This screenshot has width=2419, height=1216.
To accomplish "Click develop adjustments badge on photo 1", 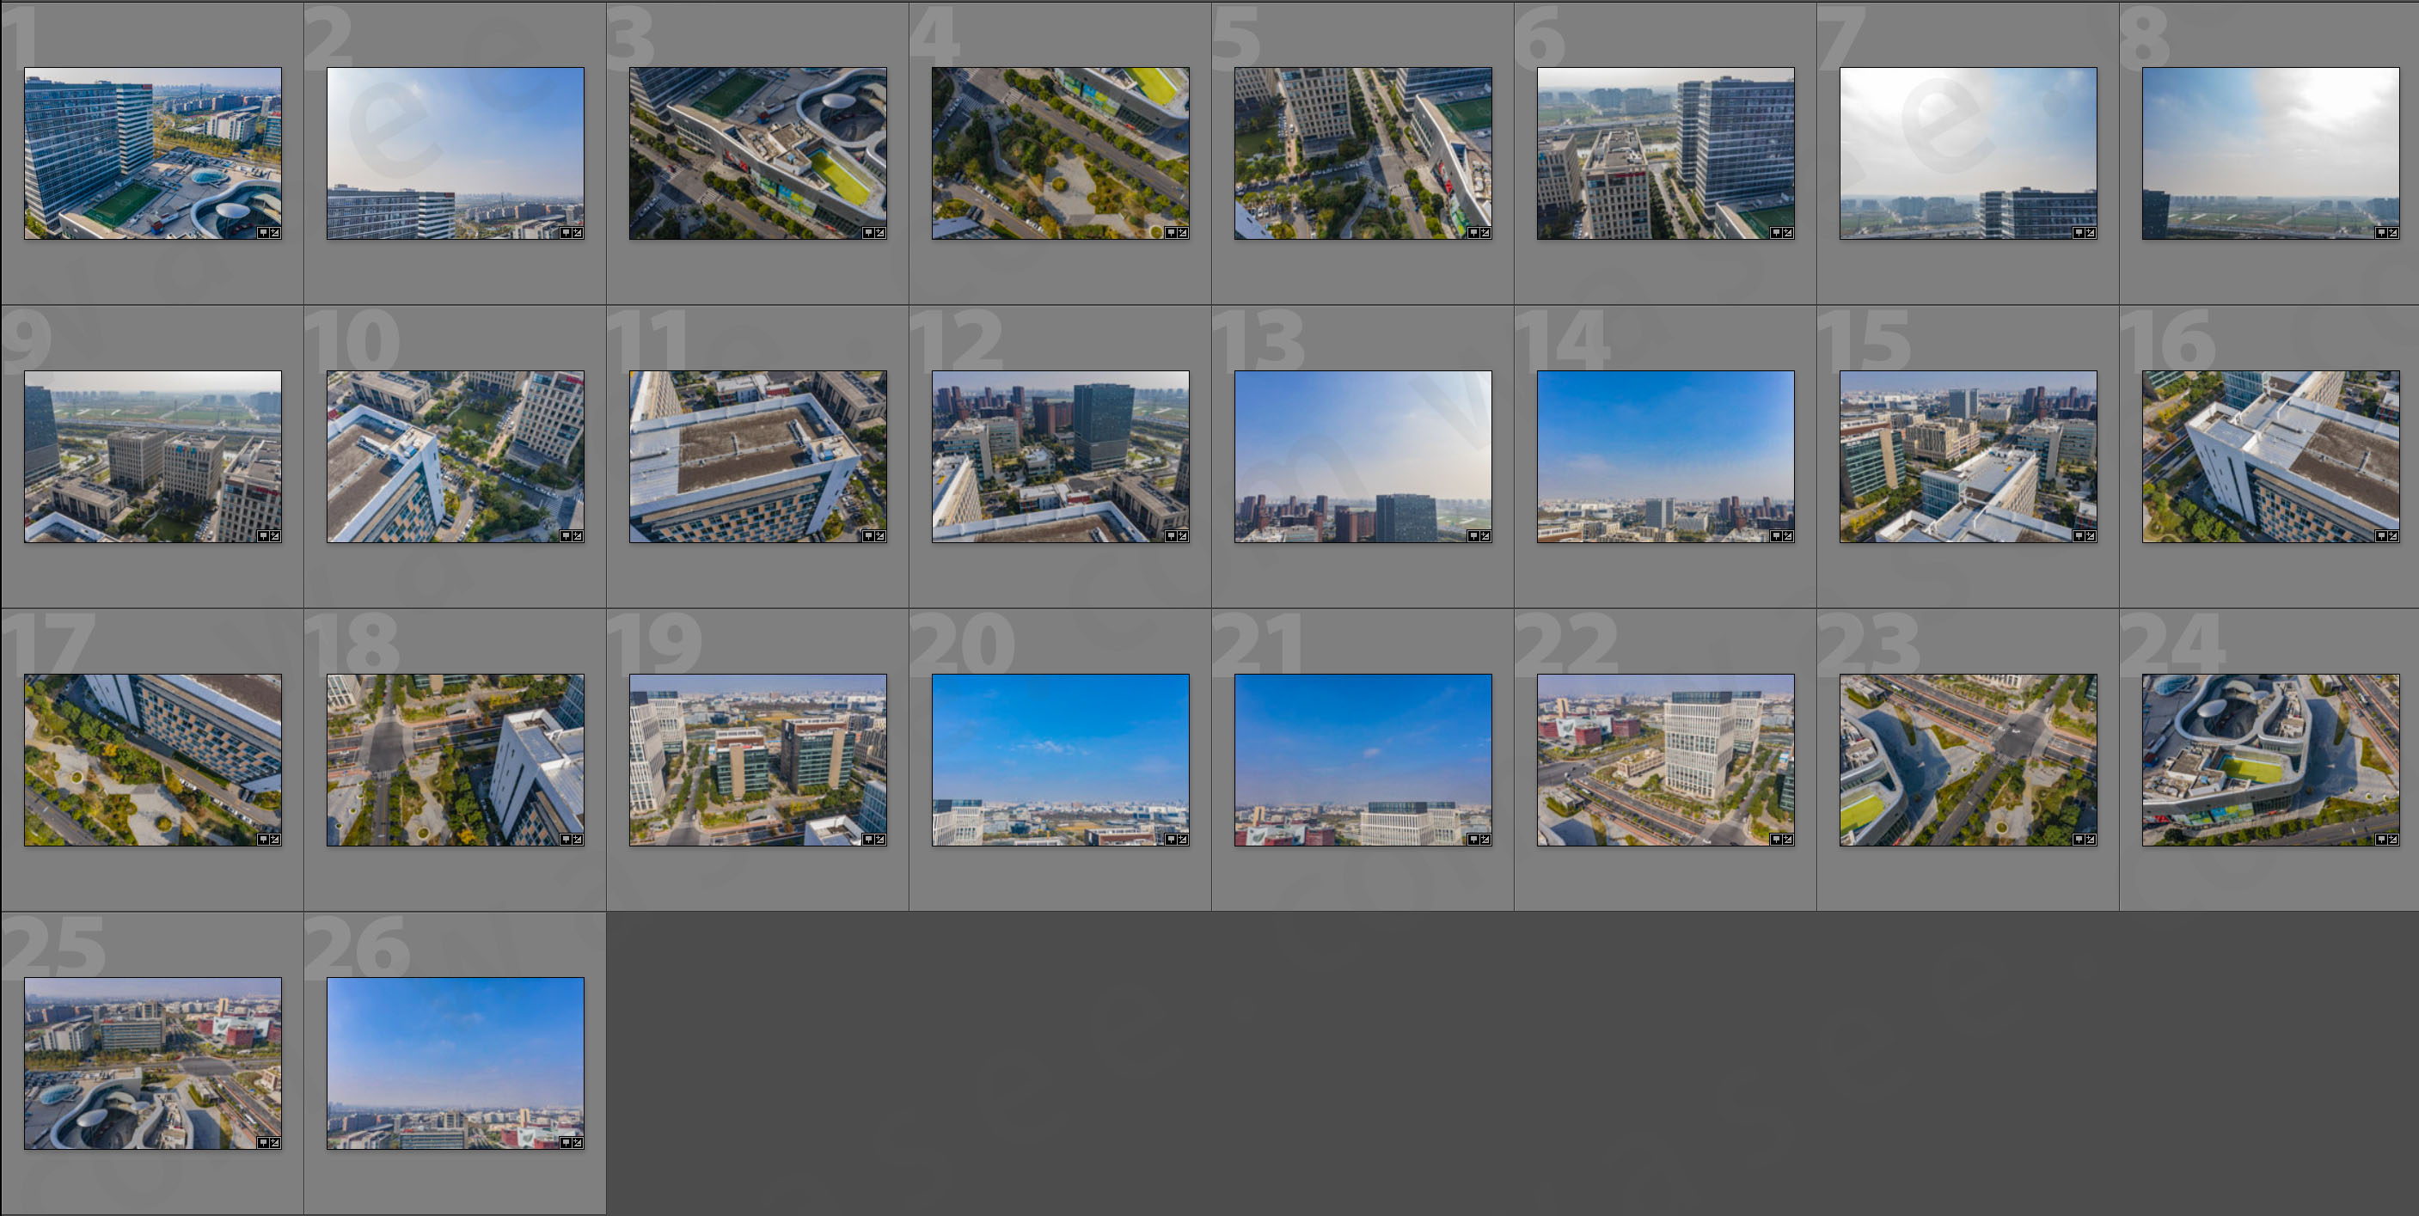I will pos(275,232).
